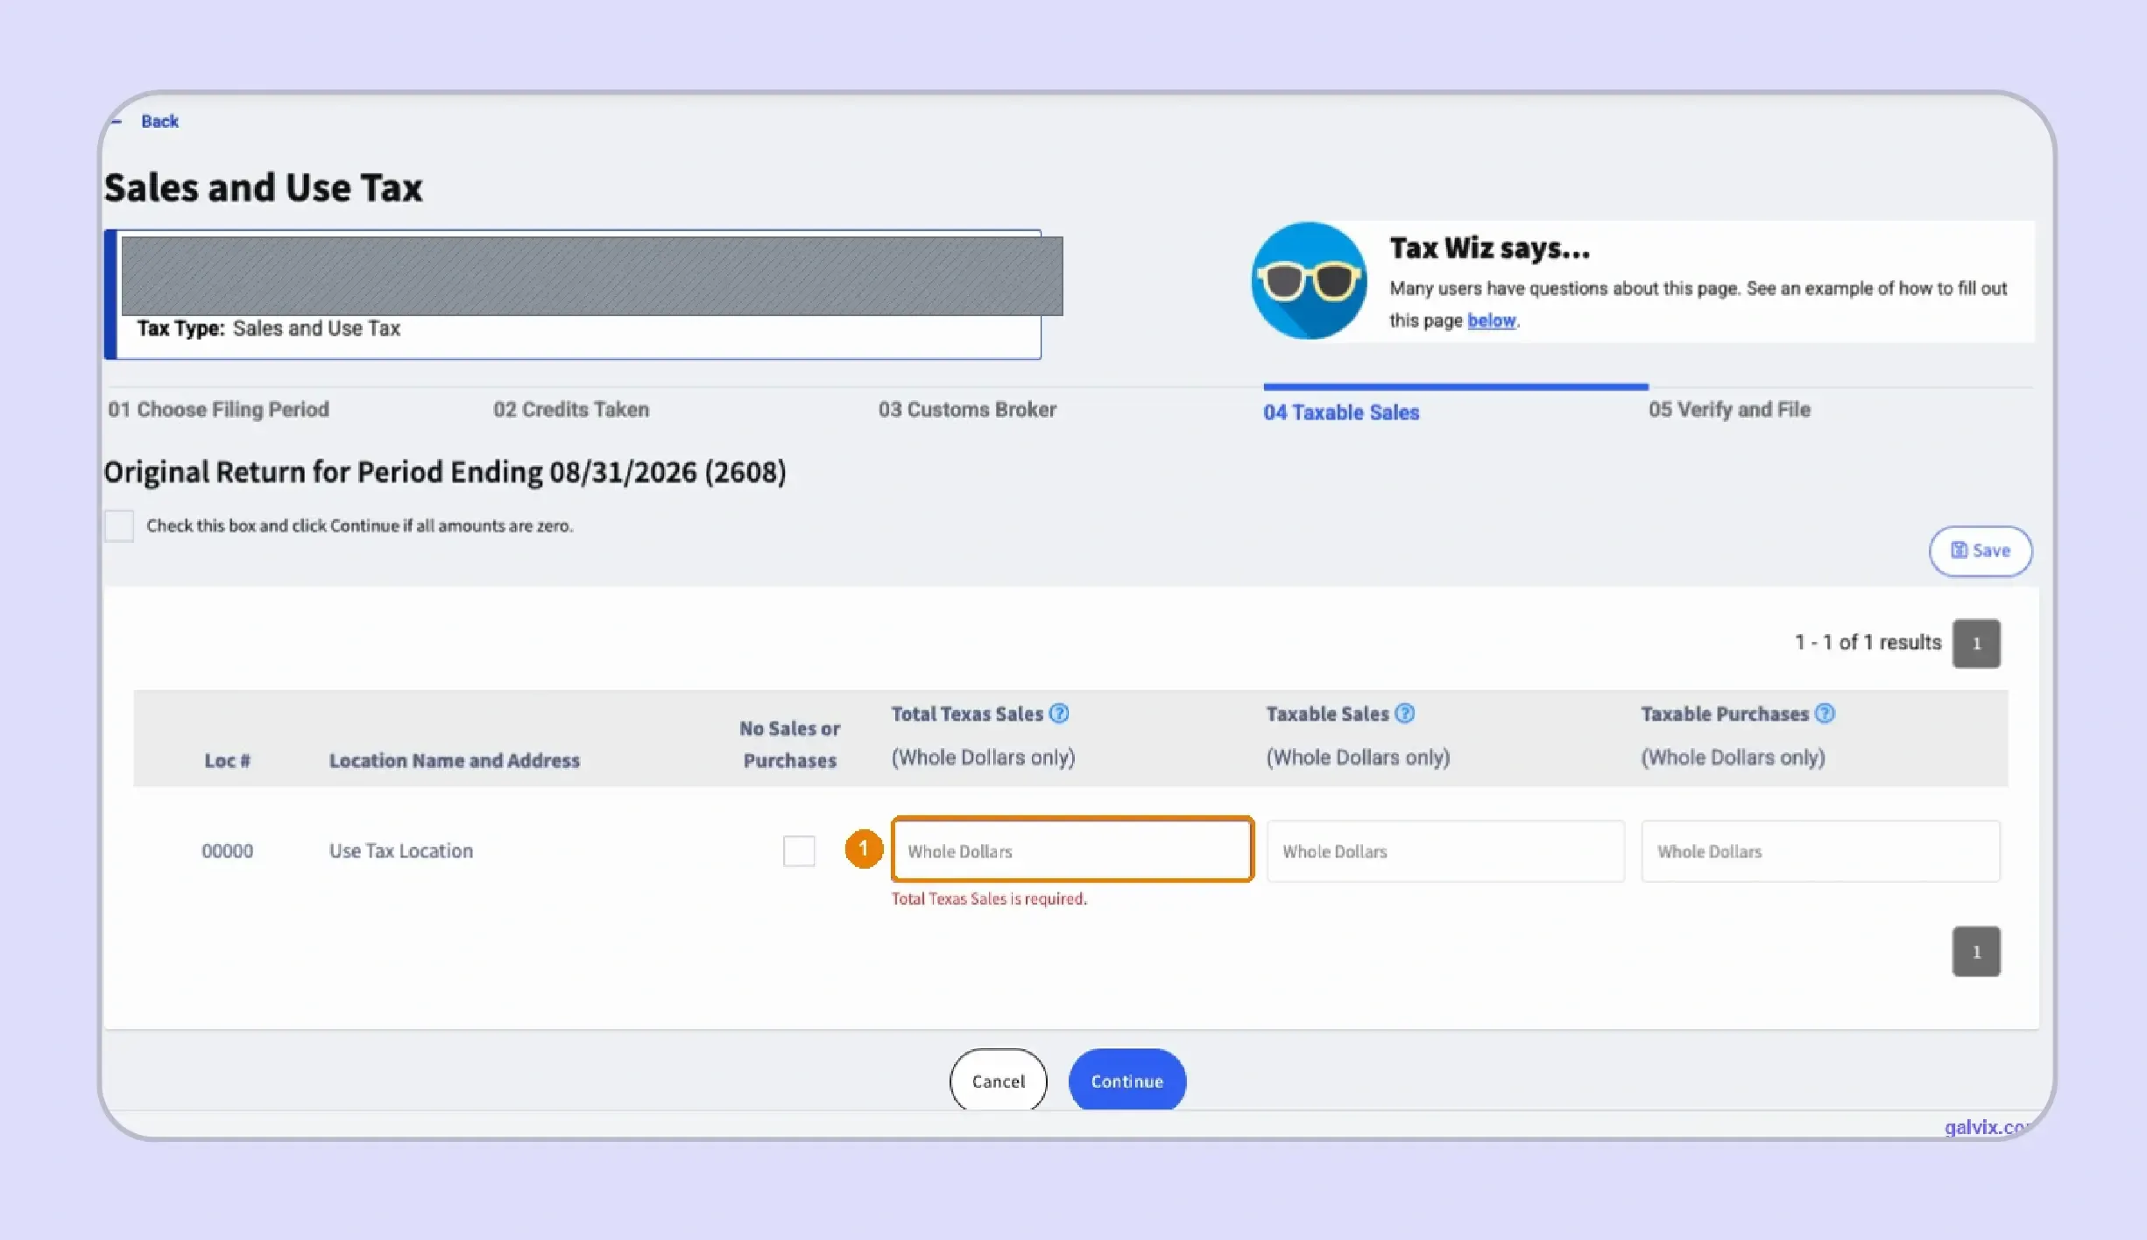This screenshot has height=1240, width=2147.
Task: Select page 1 button above the table
Action: coord(1975,644)
